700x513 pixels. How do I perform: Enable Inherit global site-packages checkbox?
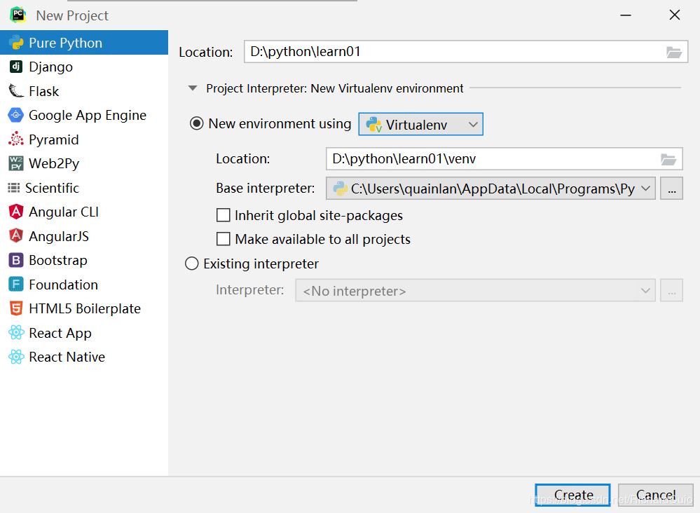(x=224, y=215)
